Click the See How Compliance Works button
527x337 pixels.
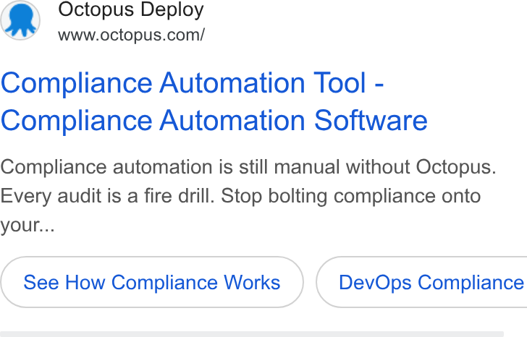[x=152, y=282]
